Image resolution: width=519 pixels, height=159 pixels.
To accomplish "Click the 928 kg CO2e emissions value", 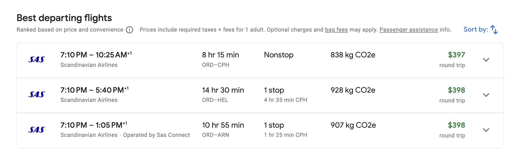I will click(x=353, y=90).
